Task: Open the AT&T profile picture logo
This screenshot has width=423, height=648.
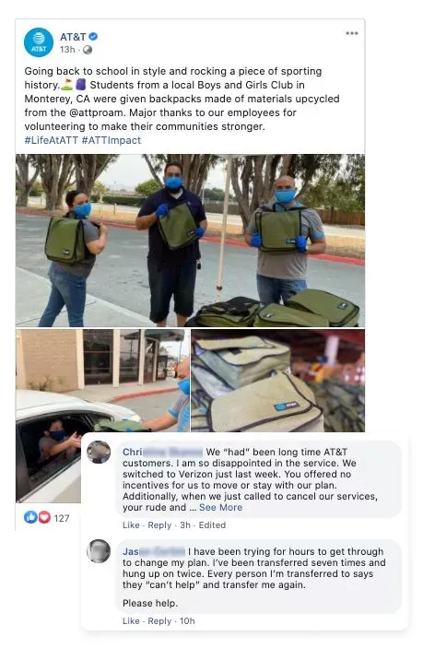Action: [39, 42]
